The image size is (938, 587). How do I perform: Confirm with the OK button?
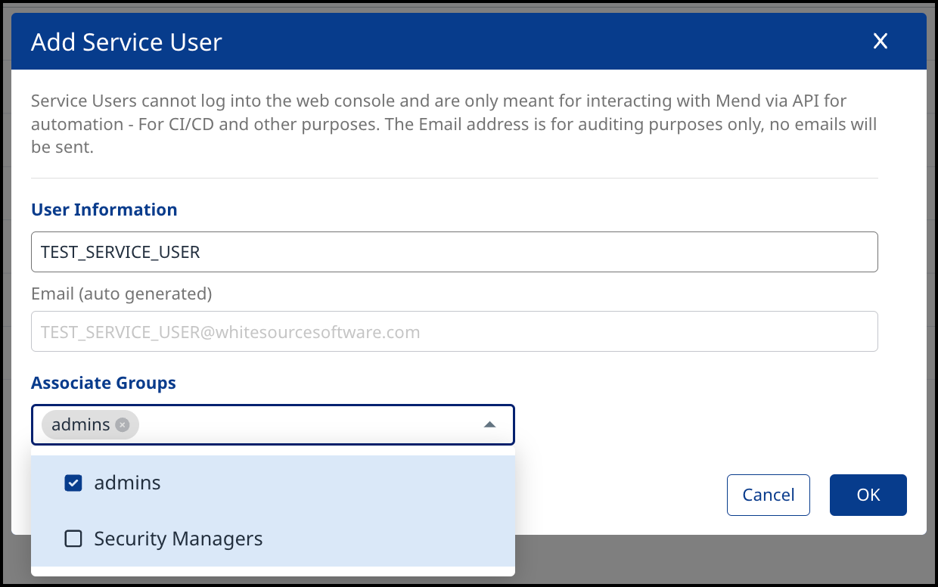coord(868,495)
